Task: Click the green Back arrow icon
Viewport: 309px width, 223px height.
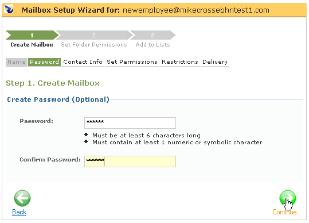Action: pos(22,198)
